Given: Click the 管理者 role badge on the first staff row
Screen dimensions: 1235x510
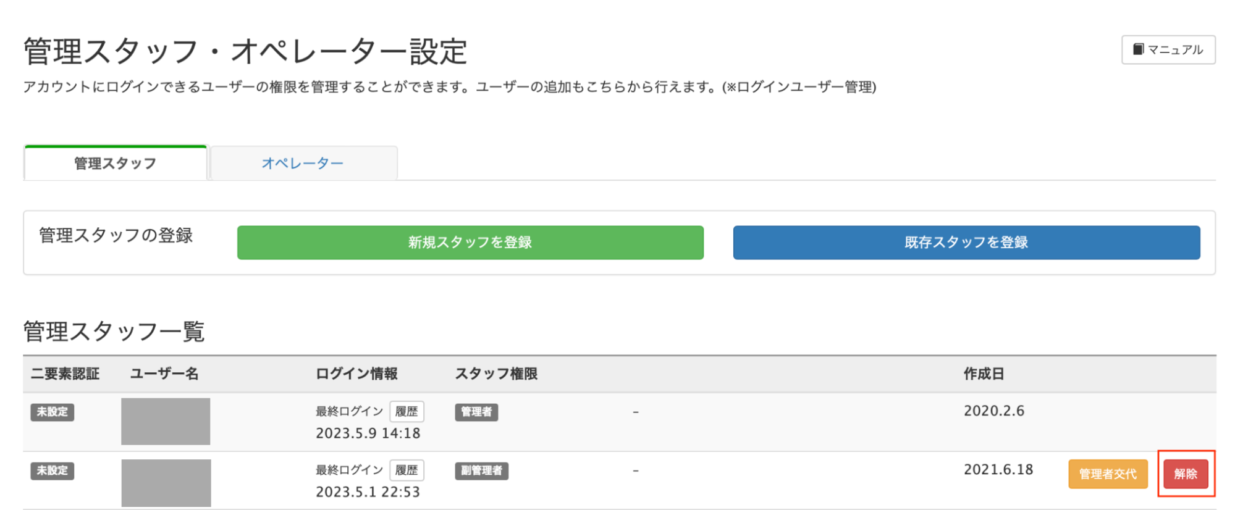Looking at the screenshot, I should (476, 412).
